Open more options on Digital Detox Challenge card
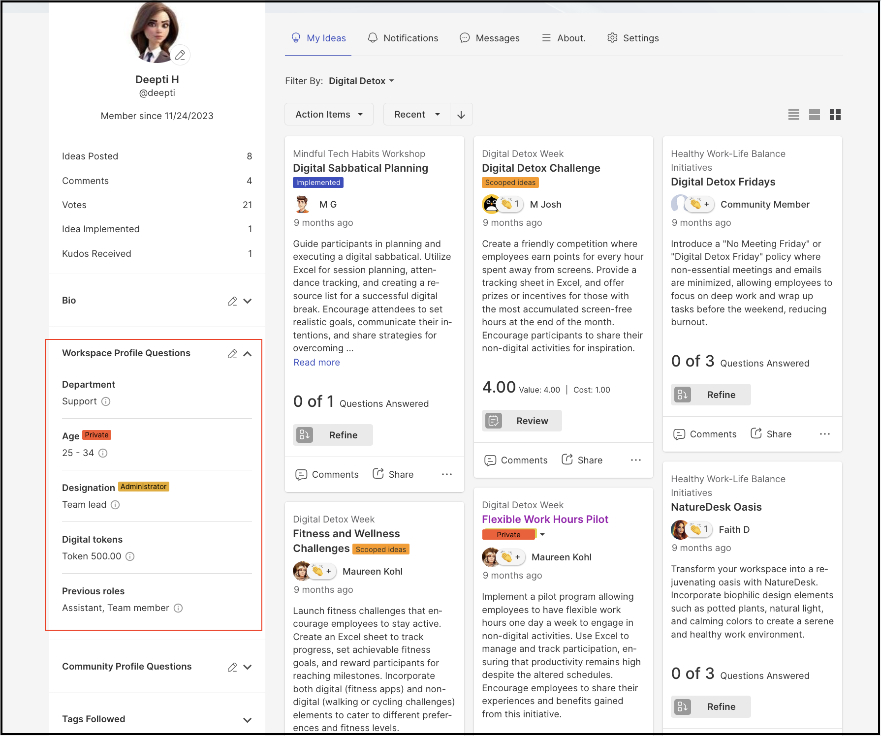Viewport: 881px width, 736px height. 636,460
